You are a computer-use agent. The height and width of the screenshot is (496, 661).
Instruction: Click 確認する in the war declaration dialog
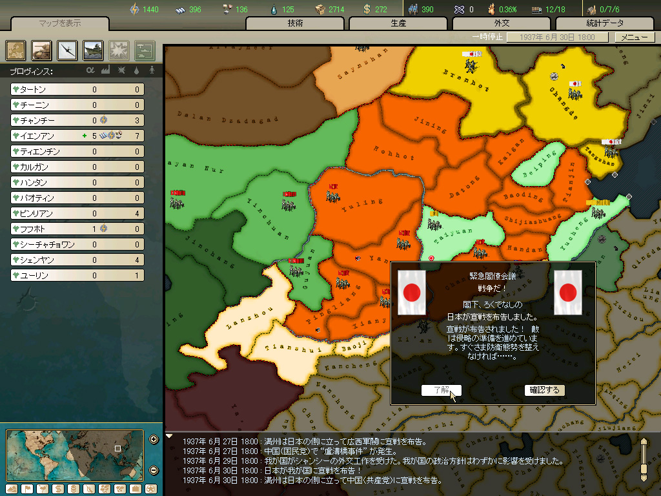[x=544, y=390]
